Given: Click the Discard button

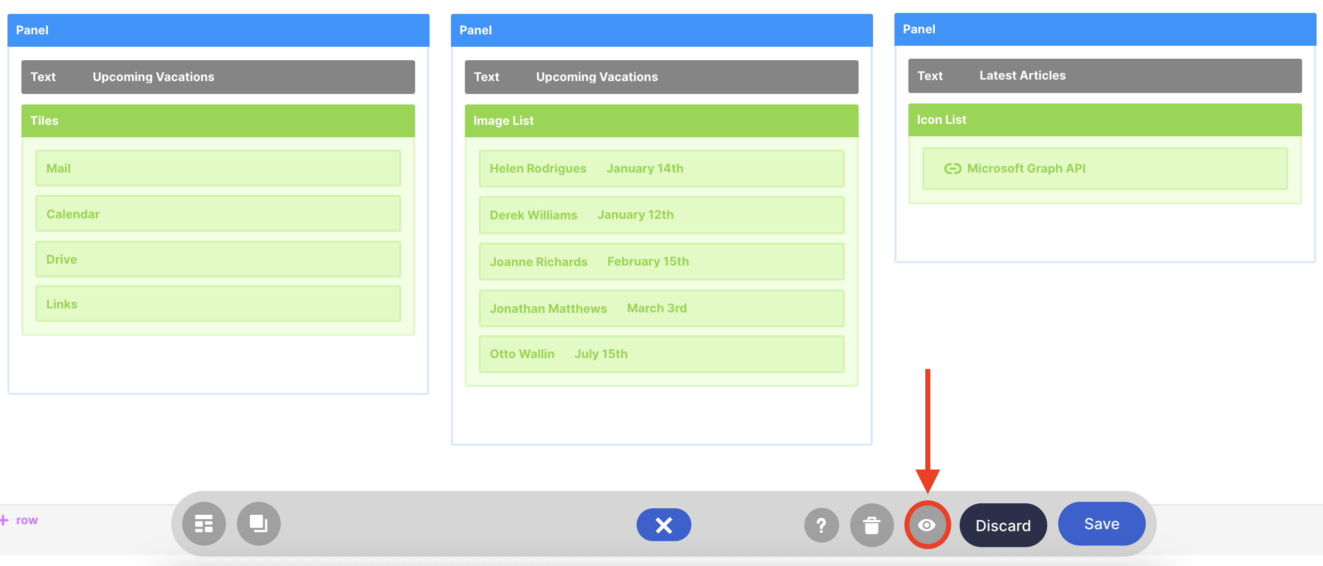Looking at the screenshot, I should point(1002,525).
